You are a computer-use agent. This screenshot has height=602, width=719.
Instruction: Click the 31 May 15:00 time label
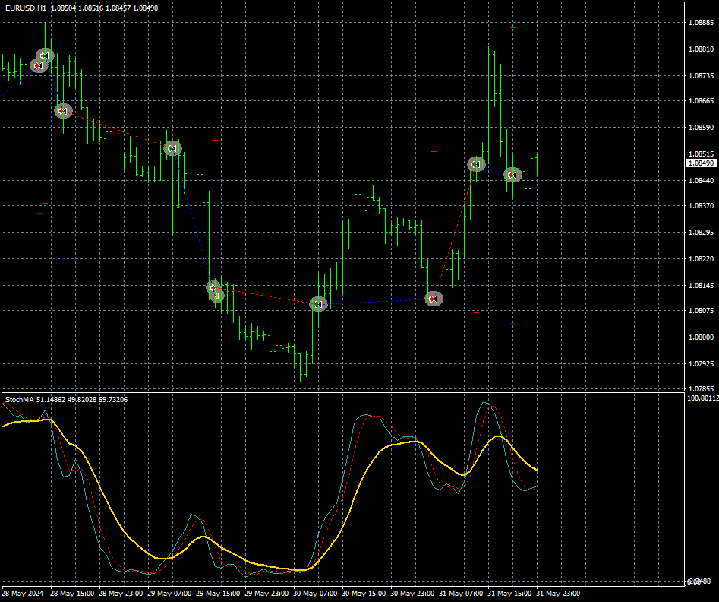pyautogui.click(x=509, y=594)
